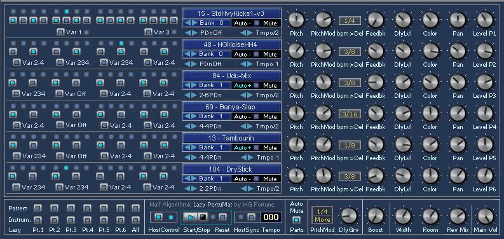Click the Lazy Pattern All button
504x239 pixels.
tap(135, 208)
